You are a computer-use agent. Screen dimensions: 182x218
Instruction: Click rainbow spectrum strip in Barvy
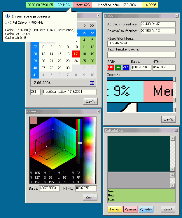89,150
